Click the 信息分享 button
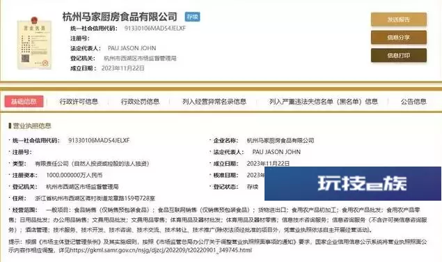Viewport: 442px width, 262px height. click(x=399, y=38)
